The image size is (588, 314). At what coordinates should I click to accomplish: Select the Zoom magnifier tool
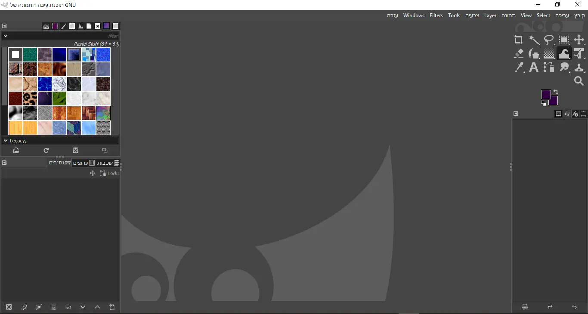[579, 81]
